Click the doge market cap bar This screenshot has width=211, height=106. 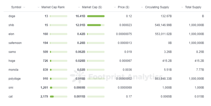pyautogui.click(x=96, y=16)
